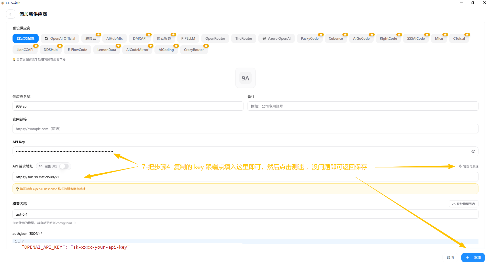
Task: Click the 模型名称 field with gpt-5.4
Action: 245,214
